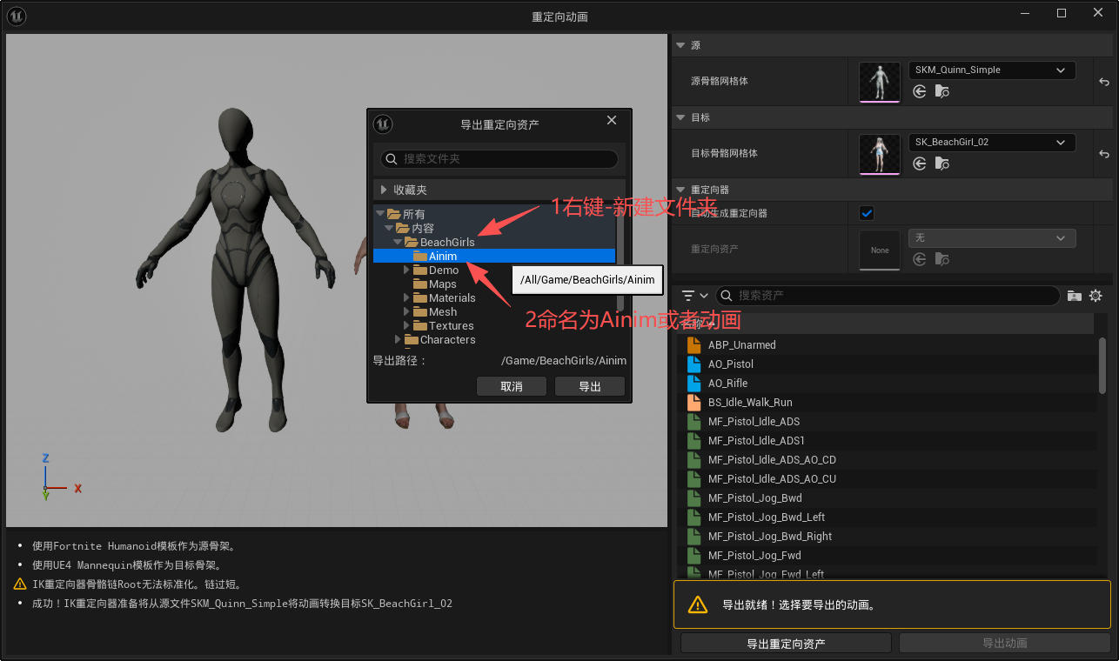Select the Ainim folder
This screenshot has width=1119, height=661.
[494, 256]
